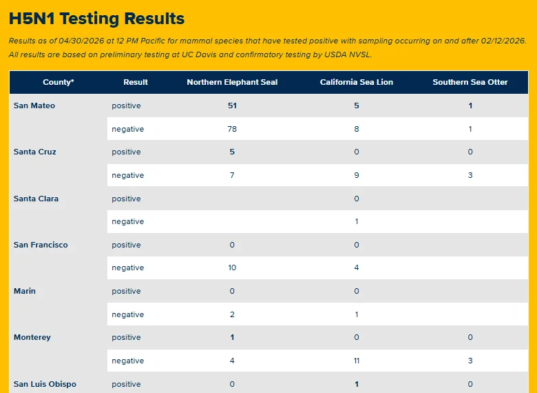
Task: Select Santa Cruz positive sea otter value '0'
Action: (470, 152)
